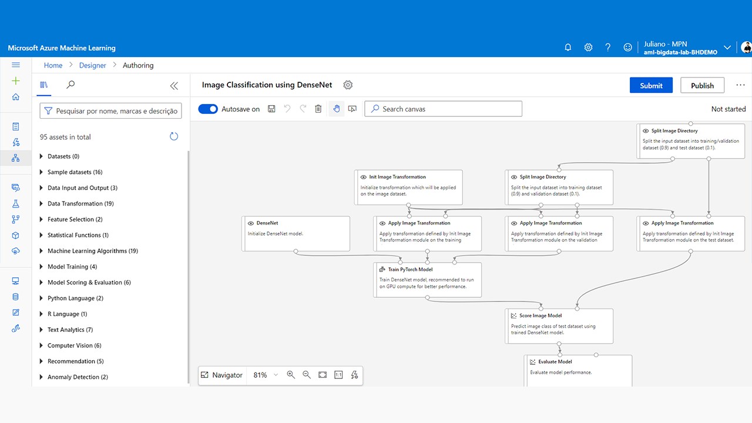
Task: Toggle the select mode pointer tool
Action: (x=352, y=109)
